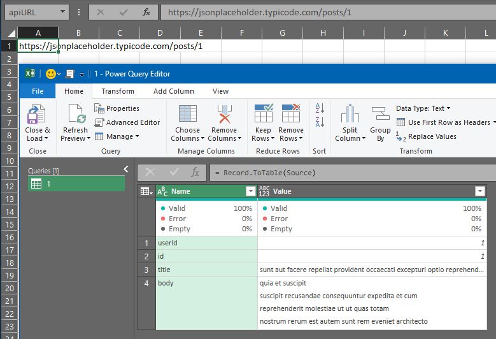This screenshot has width=496, height=339.
Task: Expand the Choose Columns dropdown arrow
Action: (202, 138)
